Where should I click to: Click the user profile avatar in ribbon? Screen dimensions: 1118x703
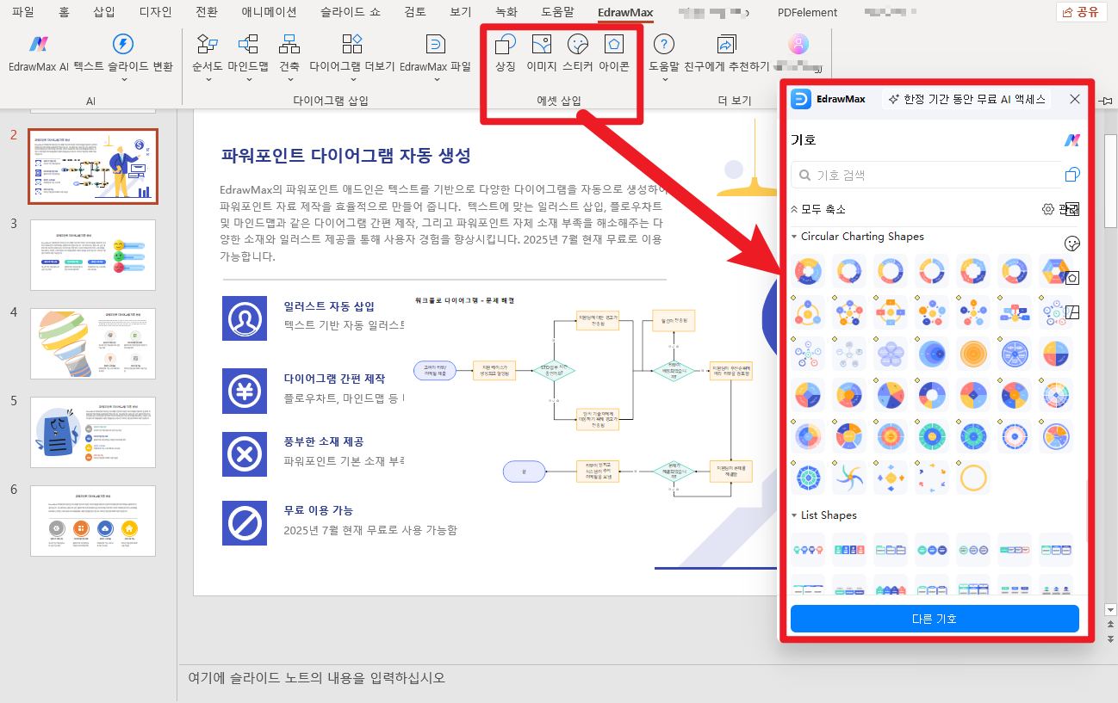tap(798, 45)
